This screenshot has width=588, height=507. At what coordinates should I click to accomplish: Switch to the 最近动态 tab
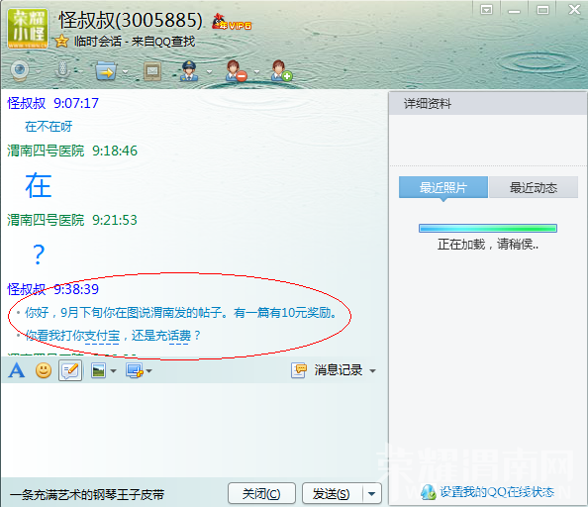coord(534,187)
